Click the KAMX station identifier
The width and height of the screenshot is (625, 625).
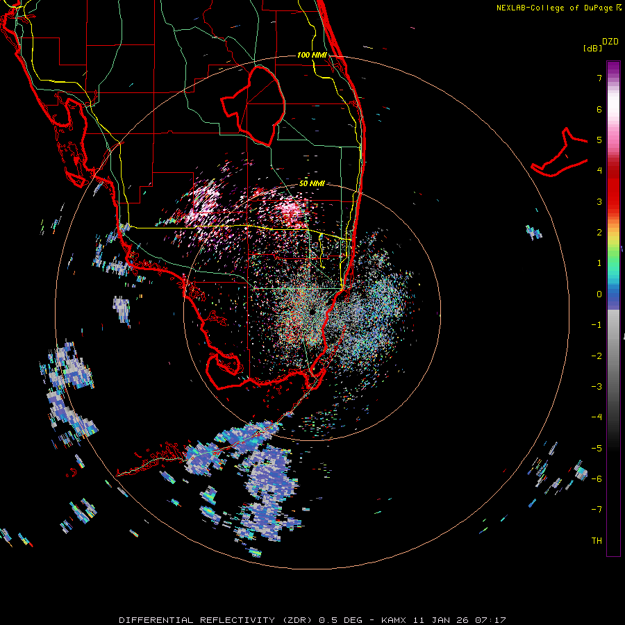pos(394,620)
